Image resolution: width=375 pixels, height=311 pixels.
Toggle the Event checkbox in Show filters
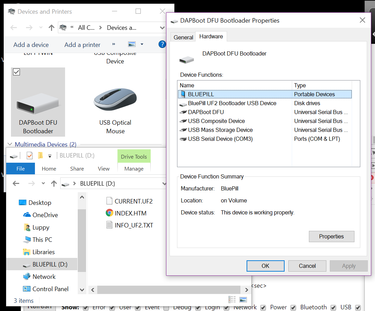[138, 308]
